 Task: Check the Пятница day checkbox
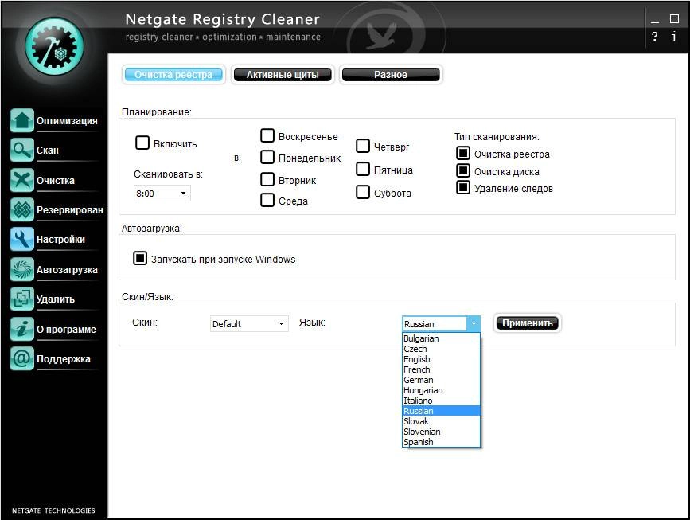(x=363, y=169)
